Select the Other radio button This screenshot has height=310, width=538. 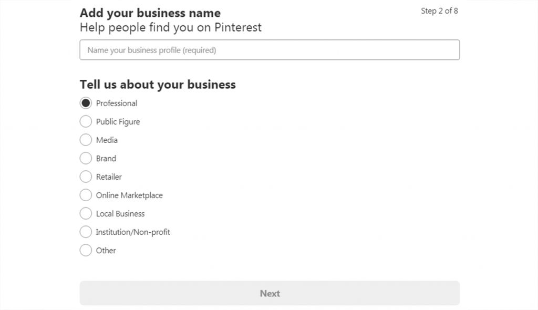86,250
